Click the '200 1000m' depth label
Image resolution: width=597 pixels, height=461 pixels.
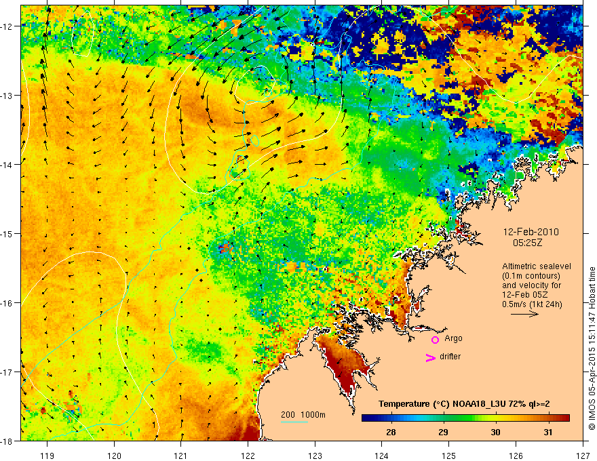(303, 415)
